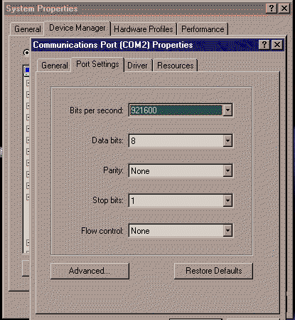This screenshot has width=295, height=320.
Task: Select the radio button behind the dialog
Action: tap(26, 53)
